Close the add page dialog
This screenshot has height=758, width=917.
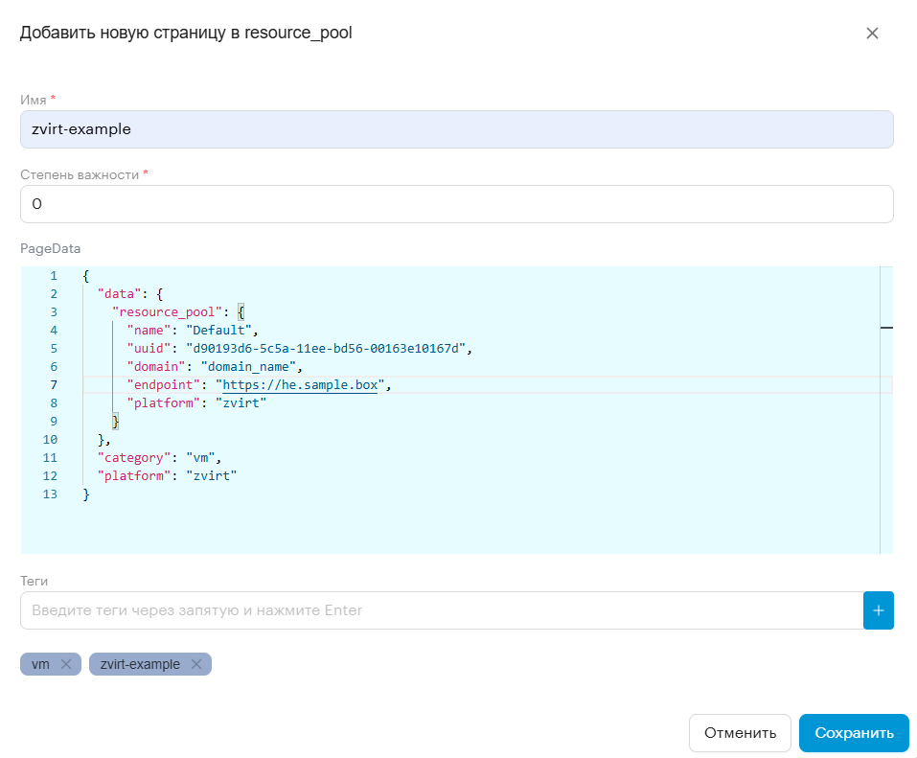(872, 34)
